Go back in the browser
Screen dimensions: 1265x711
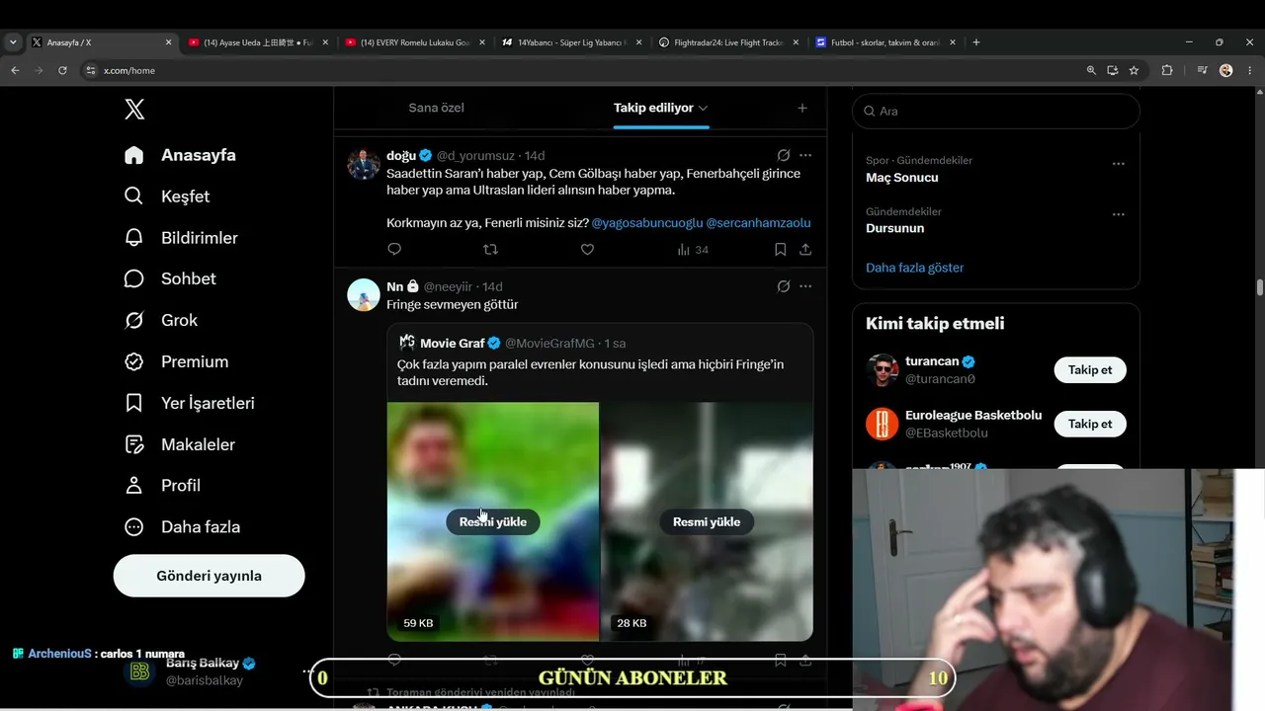(x=15, y=70)
